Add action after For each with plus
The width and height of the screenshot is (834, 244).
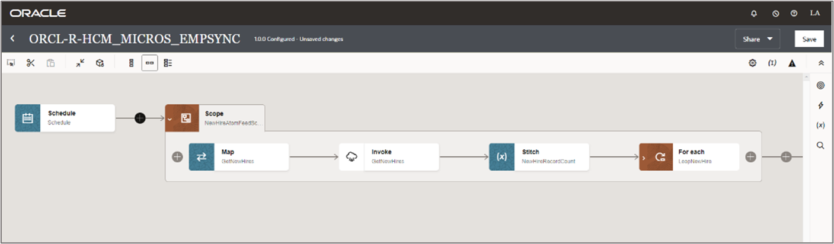[750, 157]
